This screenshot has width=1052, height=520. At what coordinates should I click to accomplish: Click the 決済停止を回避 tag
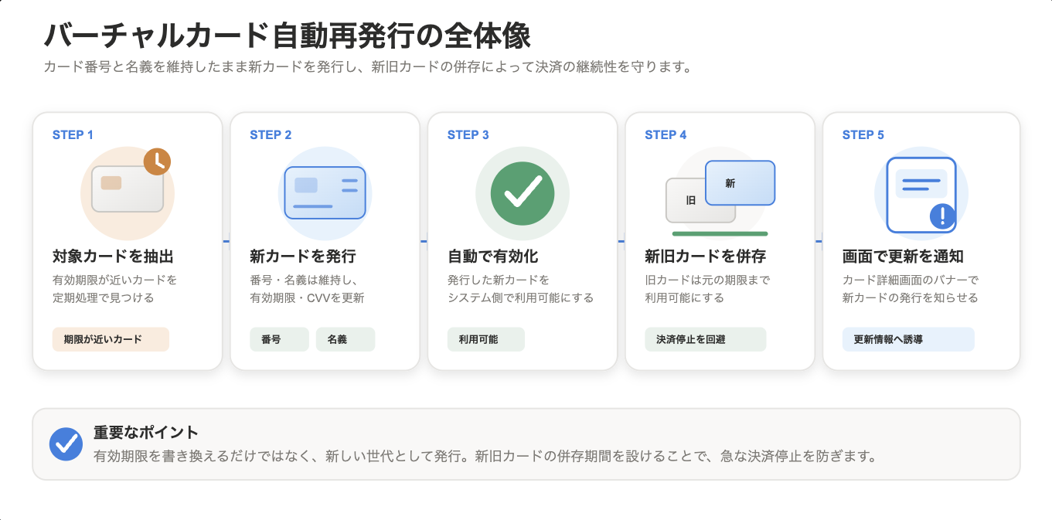[706, 339]
